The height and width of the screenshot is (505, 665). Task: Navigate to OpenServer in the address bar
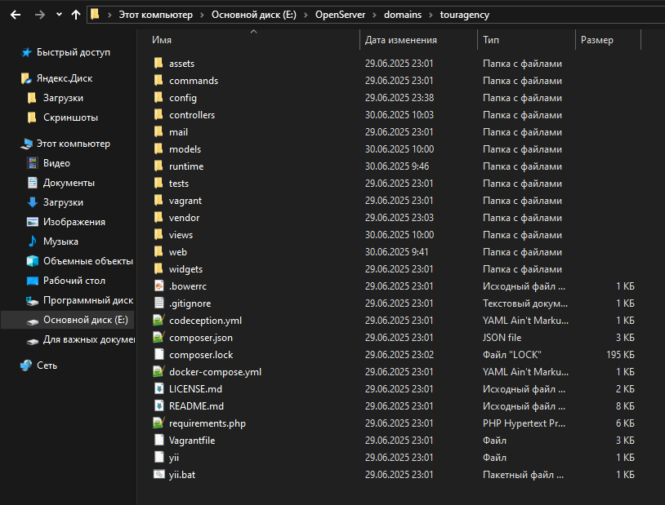click(340, 15)
